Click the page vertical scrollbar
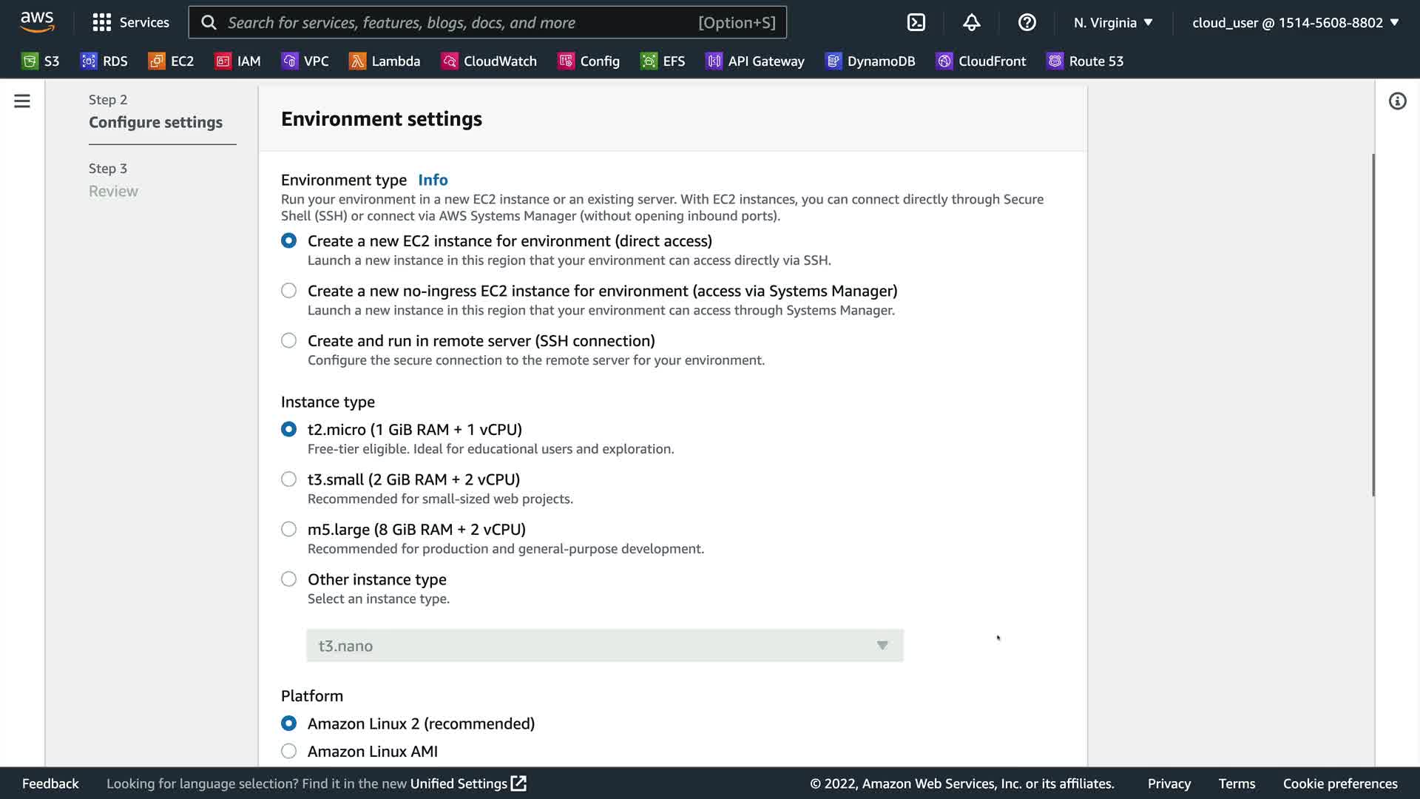Image resolution: width=1420 pixels, height=799 pixels. [1373, 326]
